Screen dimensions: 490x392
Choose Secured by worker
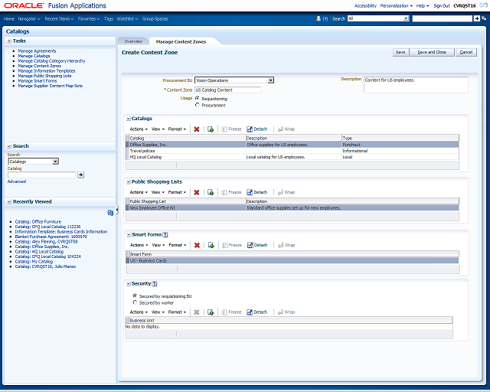pyautogui.click(x=135, y=302)
